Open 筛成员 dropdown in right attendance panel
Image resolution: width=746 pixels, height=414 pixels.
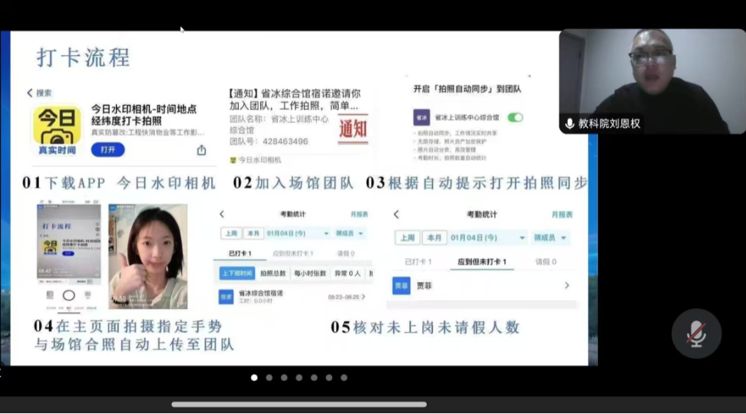coord(553,238)
